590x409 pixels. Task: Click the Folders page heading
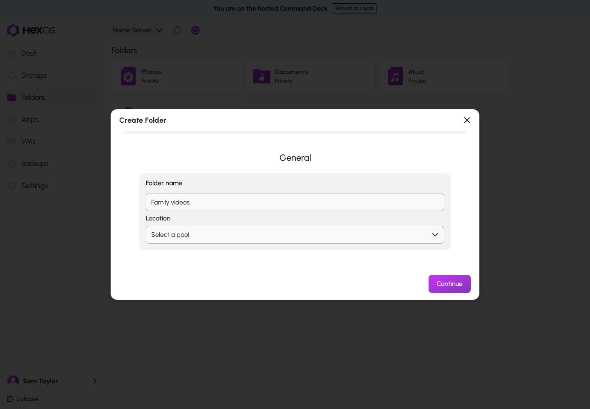tap(124, 50)
